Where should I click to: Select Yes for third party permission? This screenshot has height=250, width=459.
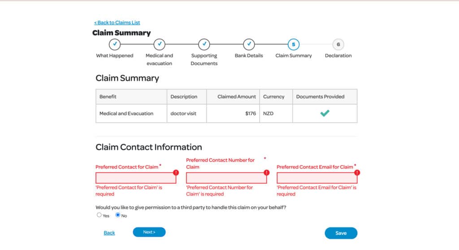(x=99, y=215)
